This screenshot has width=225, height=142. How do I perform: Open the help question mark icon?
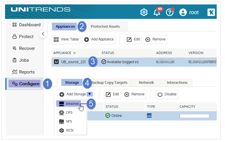pos(170,12)
